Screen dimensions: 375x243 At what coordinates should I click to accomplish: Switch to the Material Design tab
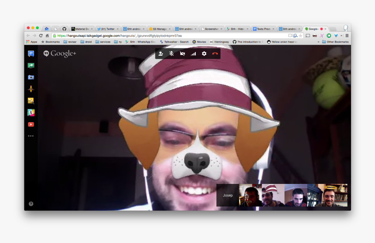tap(81, 29)
